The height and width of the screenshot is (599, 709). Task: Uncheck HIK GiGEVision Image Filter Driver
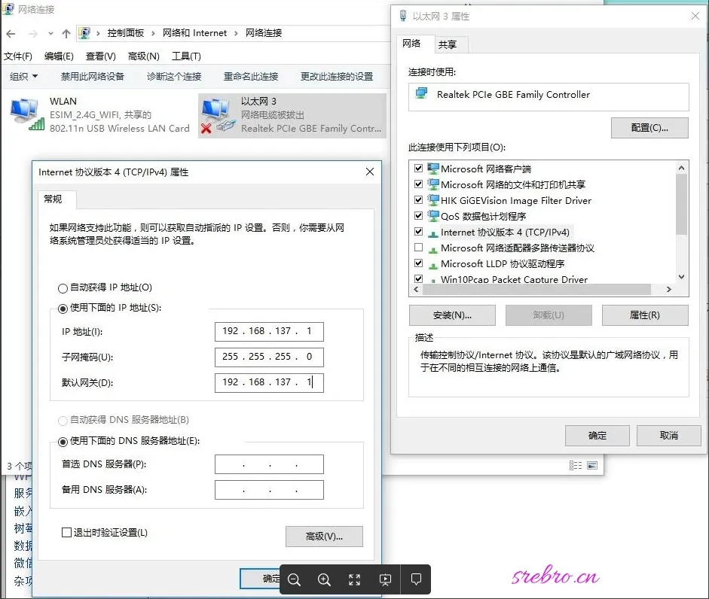(419, 200)
